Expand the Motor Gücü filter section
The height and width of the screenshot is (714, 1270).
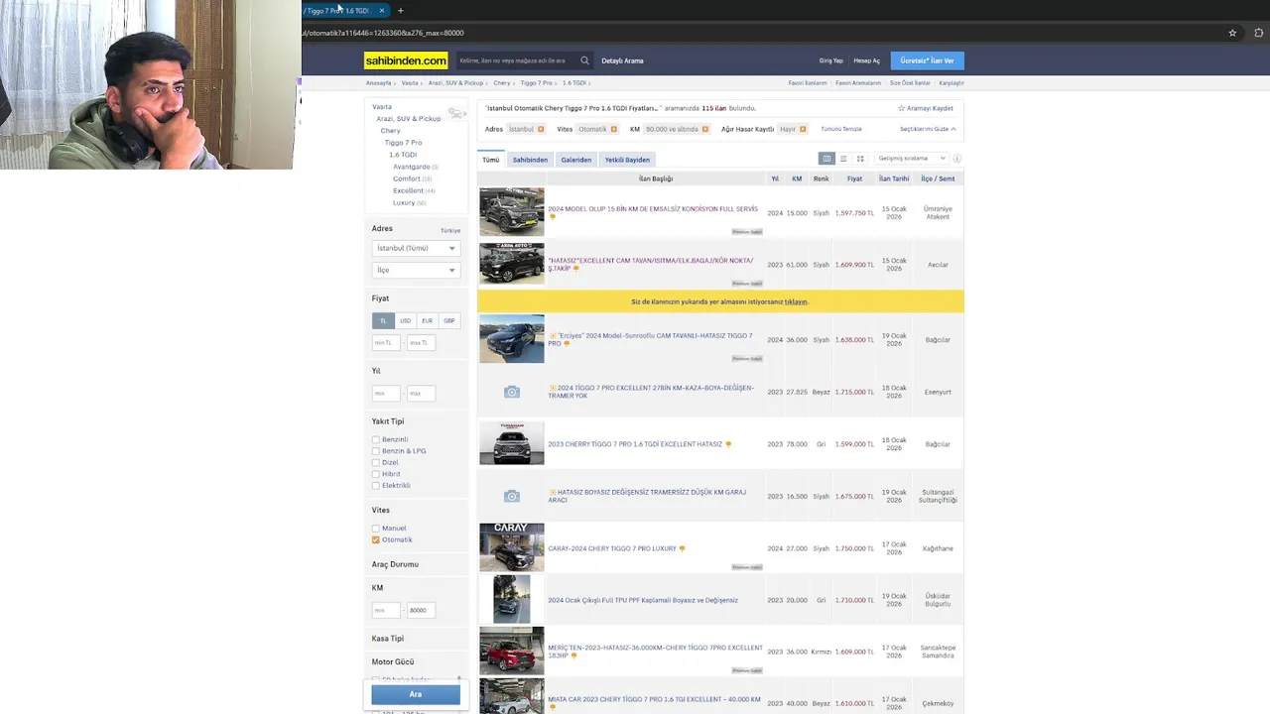[x=393, y=661]
